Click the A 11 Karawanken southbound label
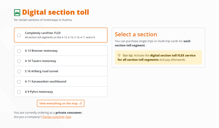Viewport: 219px width, 128px height. [46, 81]
